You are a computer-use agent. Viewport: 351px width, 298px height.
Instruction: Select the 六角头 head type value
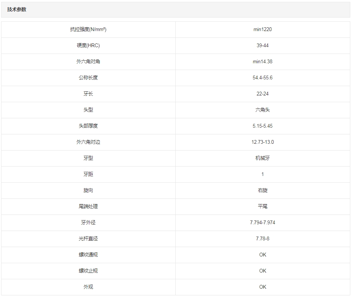tap(262, 110)
